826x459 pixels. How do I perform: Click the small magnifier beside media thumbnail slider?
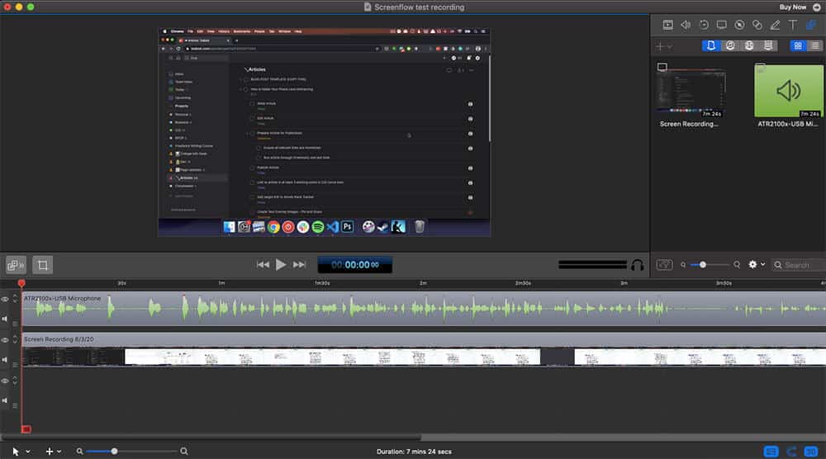(x=683, y=265)
